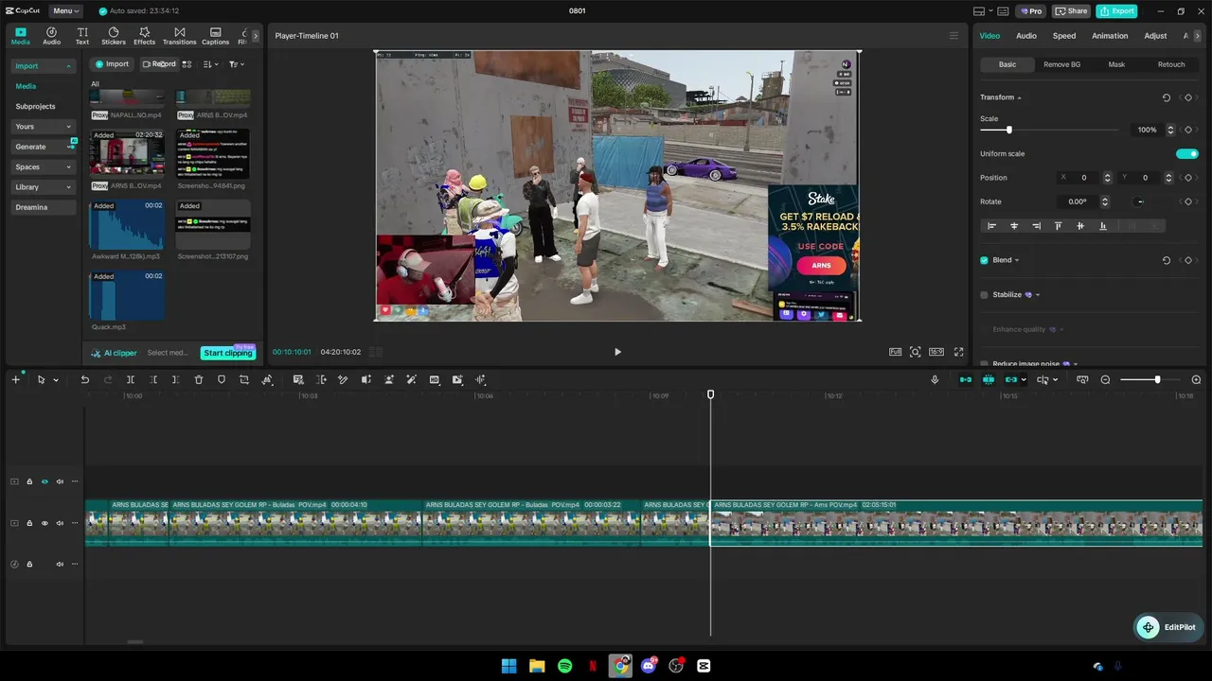This screenshot has height=681, width=1212.
Task: Open the Stickers panel
Action: 114,36
